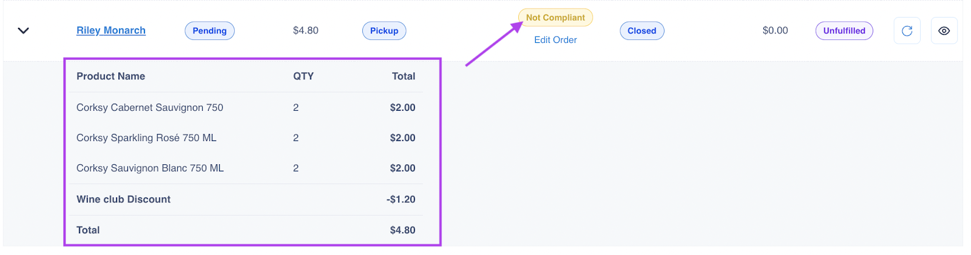Click the $0.00 amount in the order row
The width and height of the screenshot is (971, 255).
pos(775,30)
